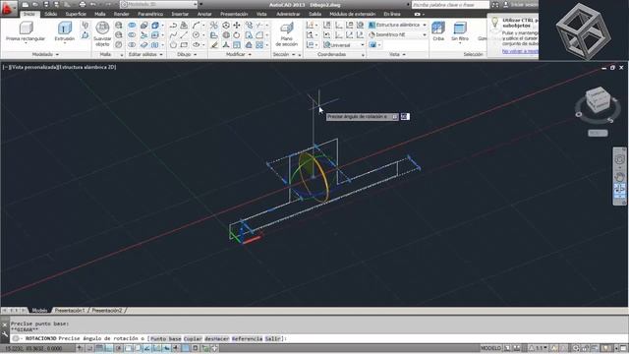Open the Modelado workspace dropdown
The width and height of the screenshot is (629, 354).
click(159, 4)
